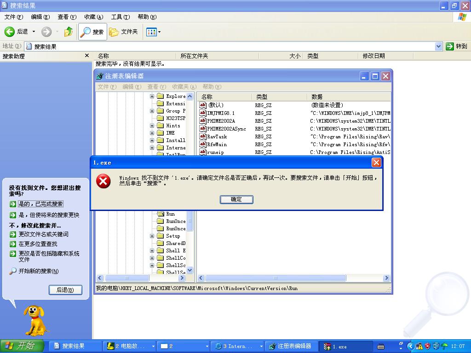Close the 1.exe error dialog
The width and height of the screenshot is (471, 353).
[376, 162]
